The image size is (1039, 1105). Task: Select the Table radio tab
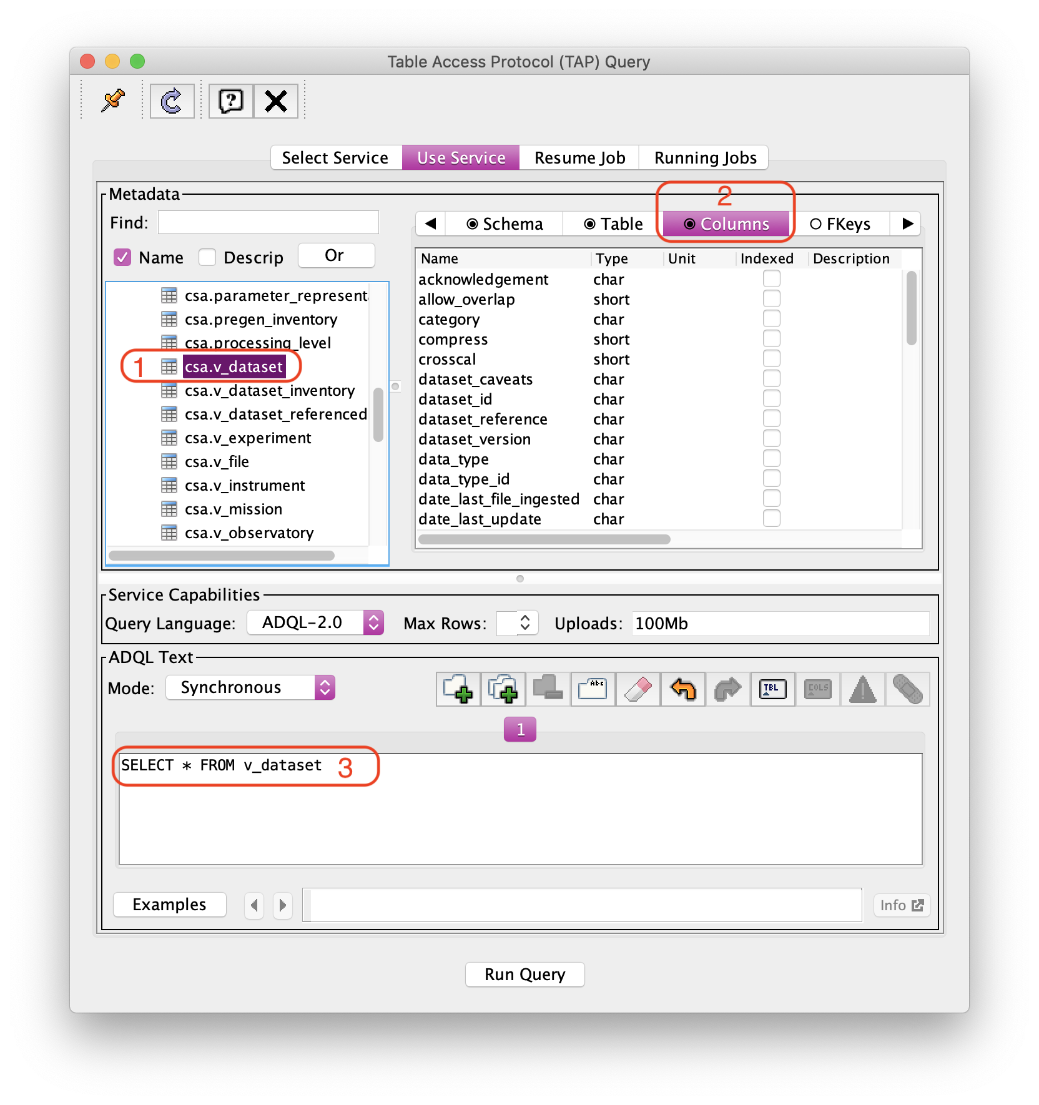[x=613, y=224]
